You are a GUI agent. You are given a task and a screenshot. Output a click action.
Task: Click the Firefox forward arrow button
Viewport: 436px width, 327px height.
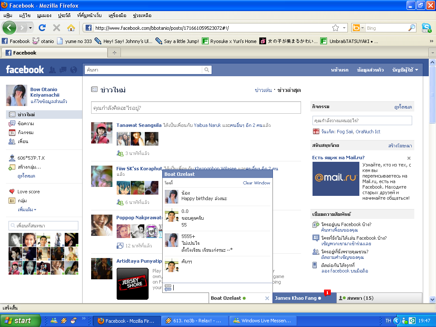tap(22, 28)
